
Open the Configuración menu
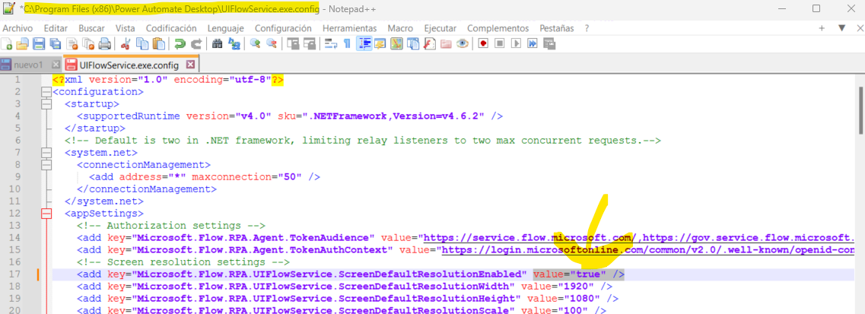click(x=283, y=28)
